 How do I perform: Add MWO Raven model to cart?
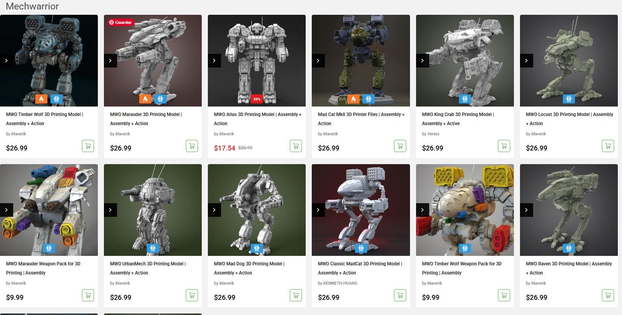pyautogui.click(x=608, y=295)
